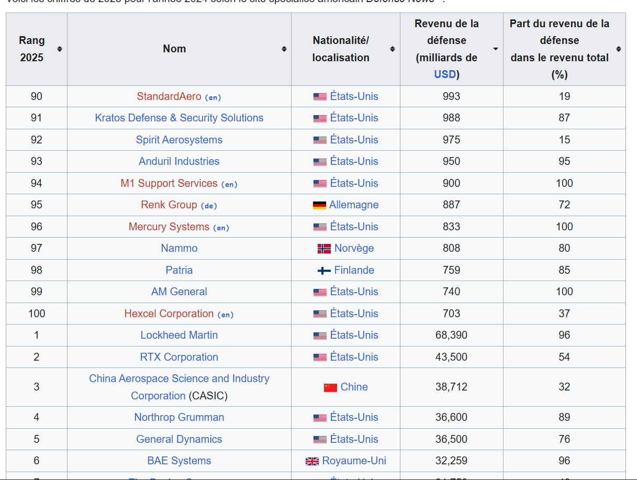The height and width of the screenshot is (480, 637).
Task: Click the US flag in StandardAero row
Action: (x=320, y=97)
